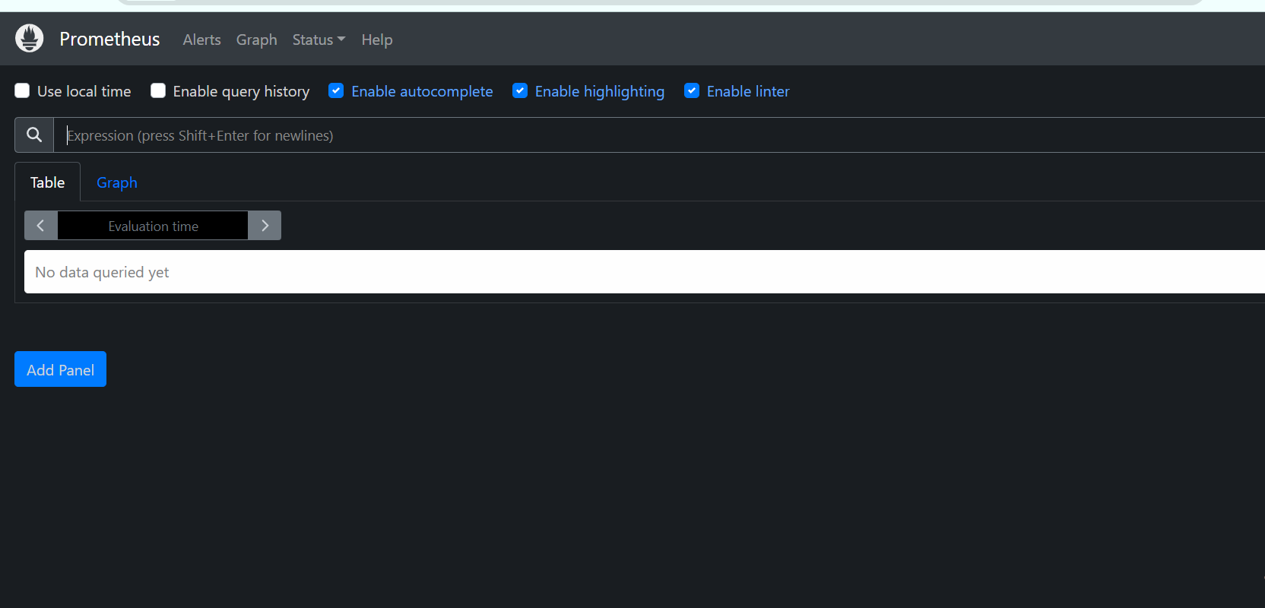Click the 'No data queried yet' message
1265x608 pixels.
pos(102,272)
